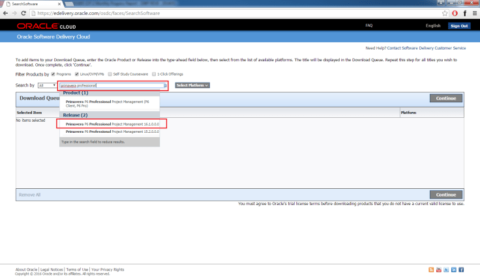
Task: Click the Sign Out button
Action: (x=458, y=26)
